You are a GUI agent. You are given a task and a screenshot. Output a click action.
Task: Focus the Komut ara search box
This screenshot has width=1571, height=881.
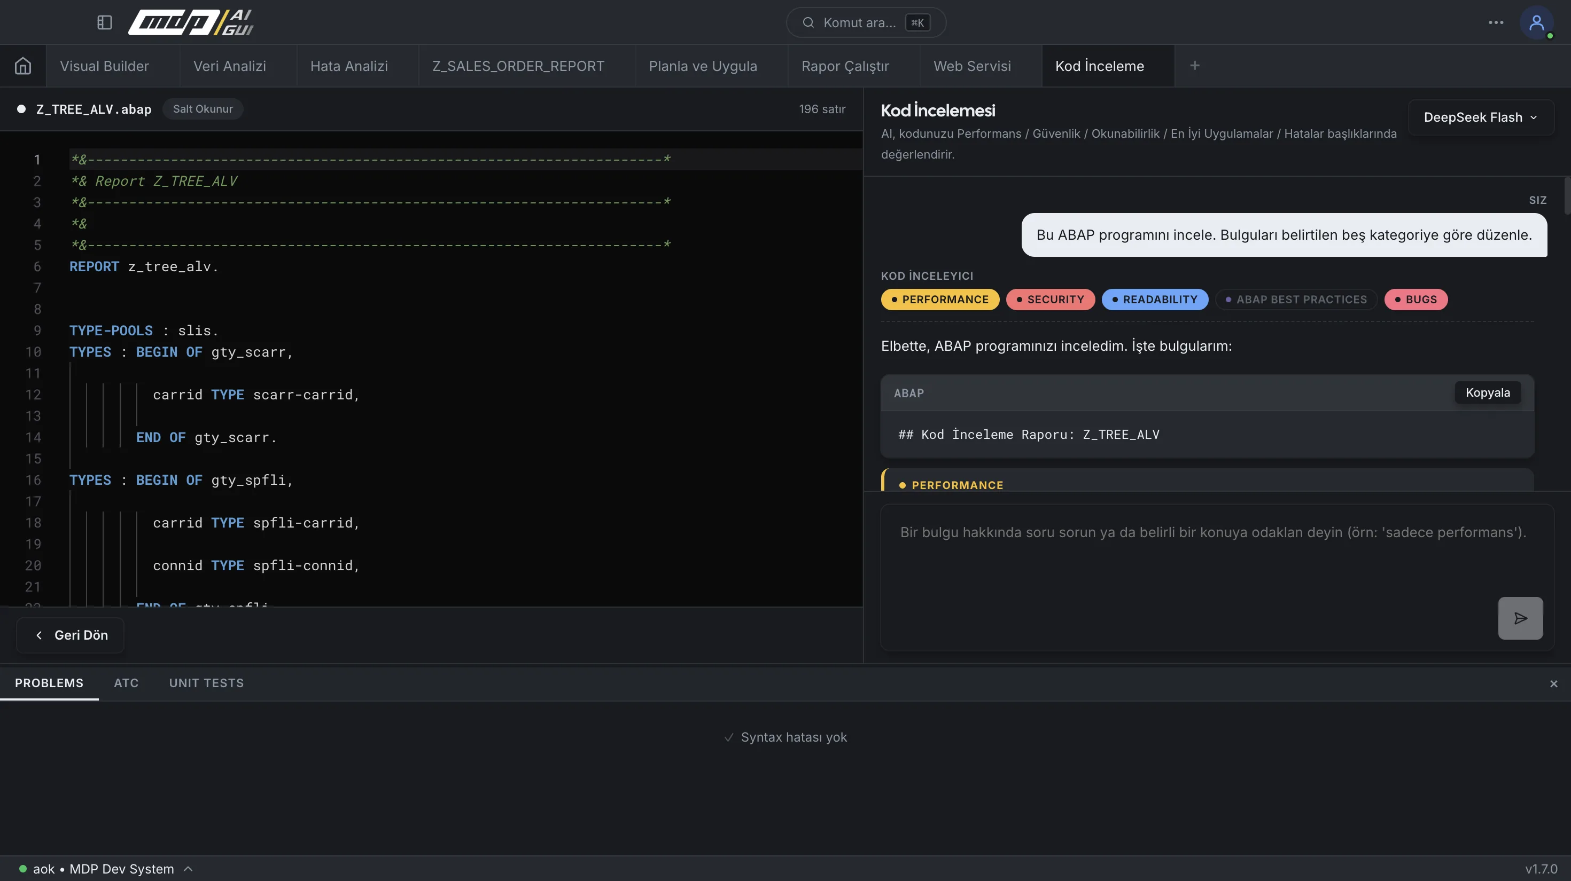[x=866, y=22]
